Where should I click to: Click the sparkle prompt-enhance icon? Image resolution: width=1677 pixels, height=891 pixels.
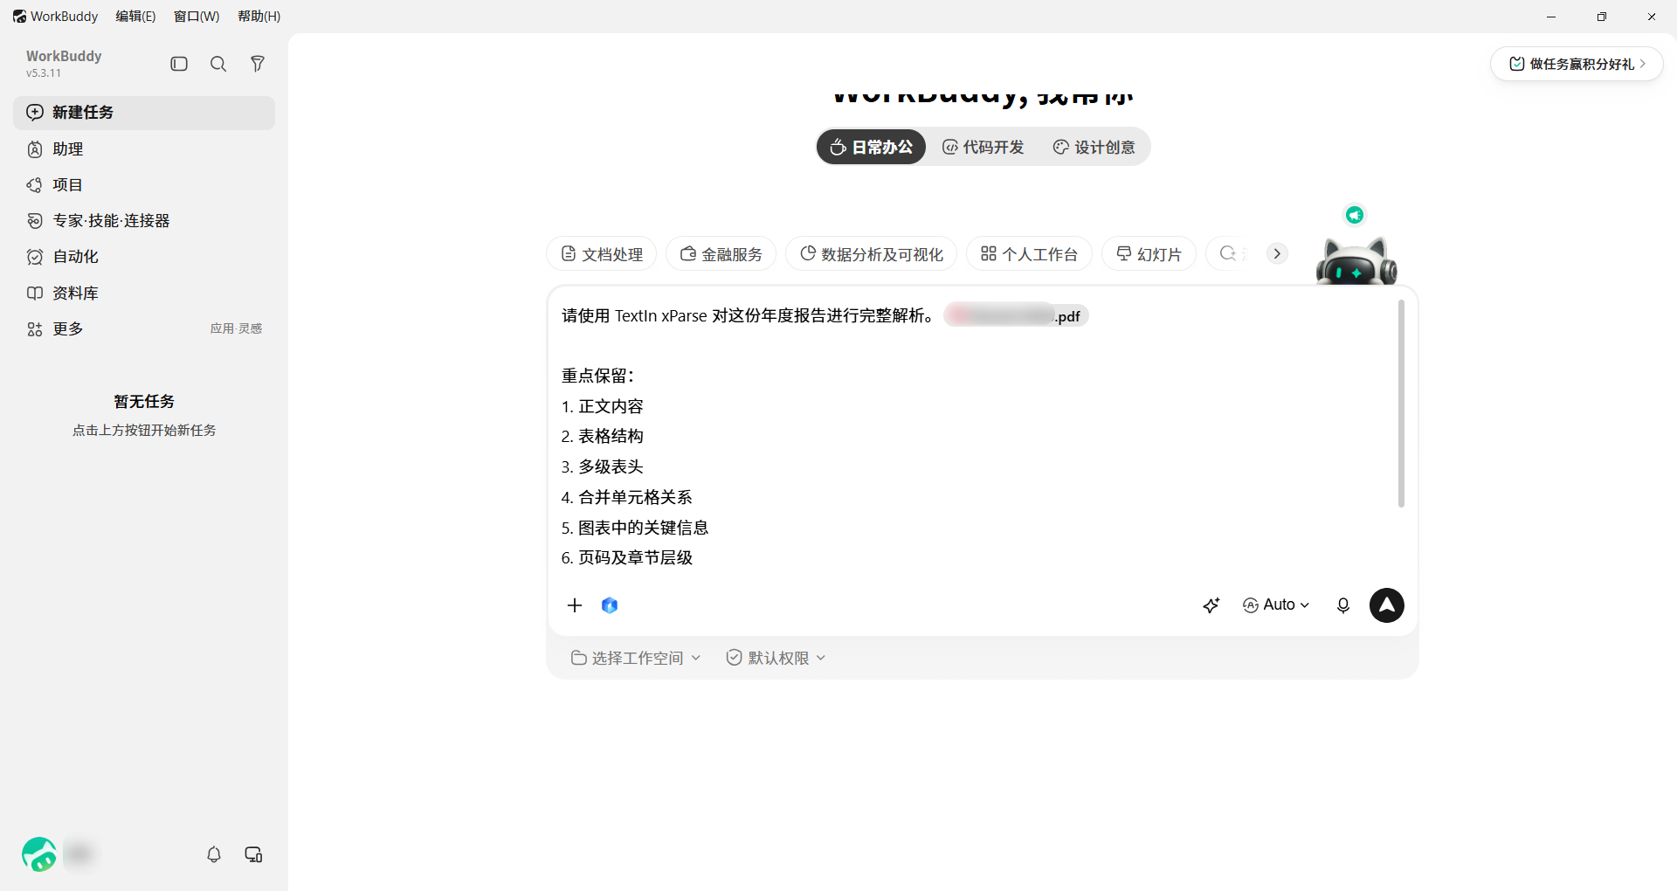1211,605
